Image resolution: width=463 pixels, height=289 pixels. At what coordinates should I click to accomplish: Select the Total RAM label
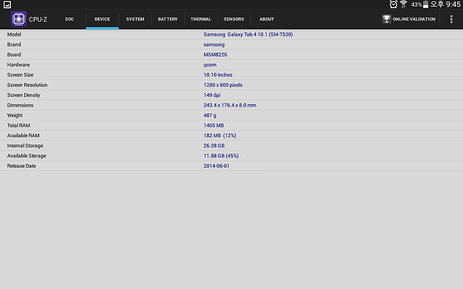[19, 125]
